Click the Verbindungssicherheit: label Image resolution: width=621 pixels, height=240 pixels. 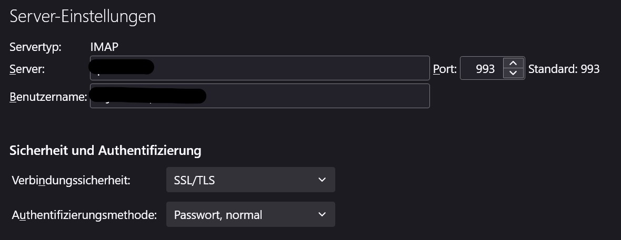(71, 181)
